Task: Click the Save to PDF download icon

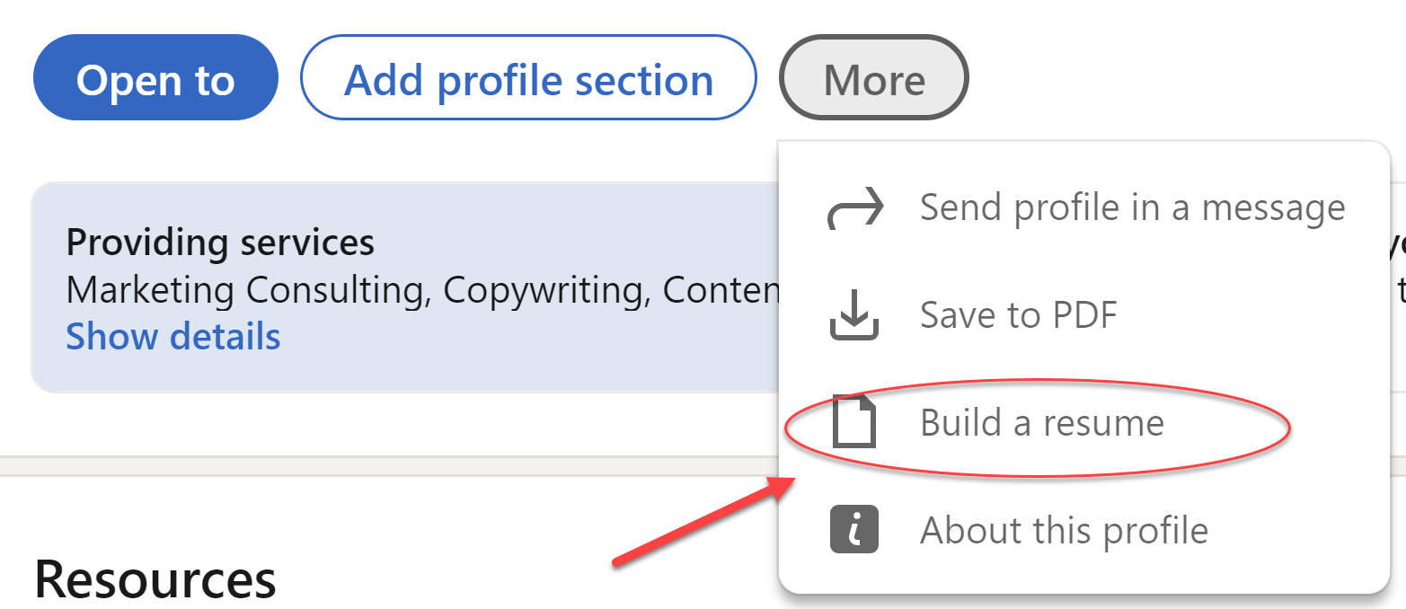Action: point(853,315)
